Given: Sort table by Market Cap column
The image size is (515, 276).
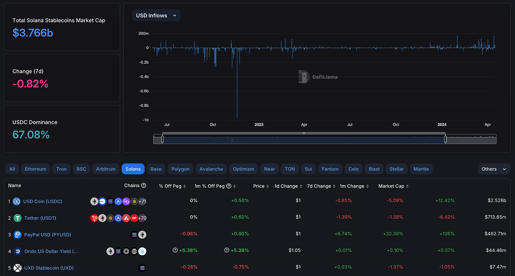Looking at the screenshot, I should pyautogui.click(x=394, y=186).
